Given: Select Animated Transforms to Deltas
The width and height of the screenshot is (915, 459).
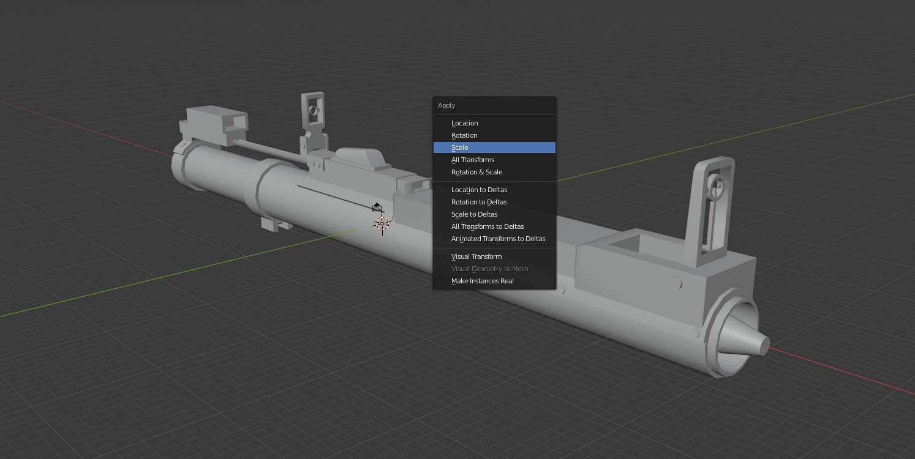Looking at the screenshot, I should [498, 239].
